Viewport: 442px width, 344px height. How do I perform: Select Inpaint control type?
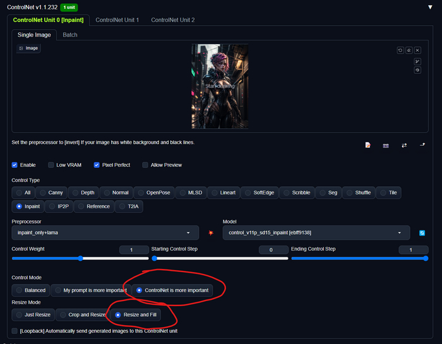(28, 206)
